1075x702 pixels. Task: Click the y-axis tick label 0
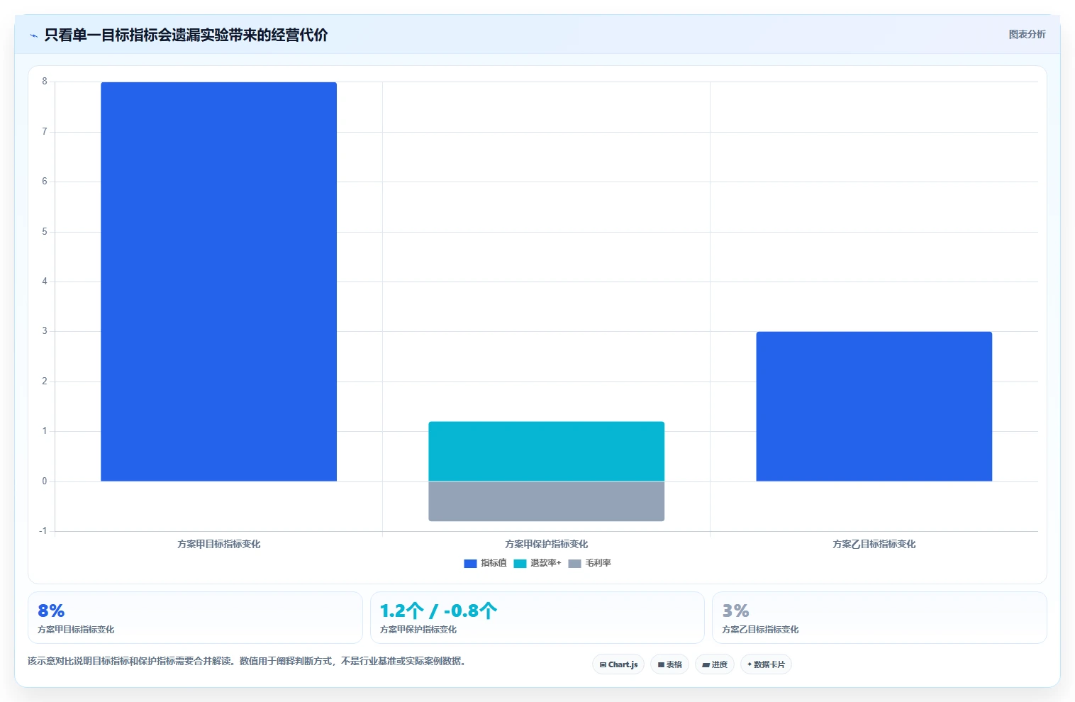pos(45,481)
